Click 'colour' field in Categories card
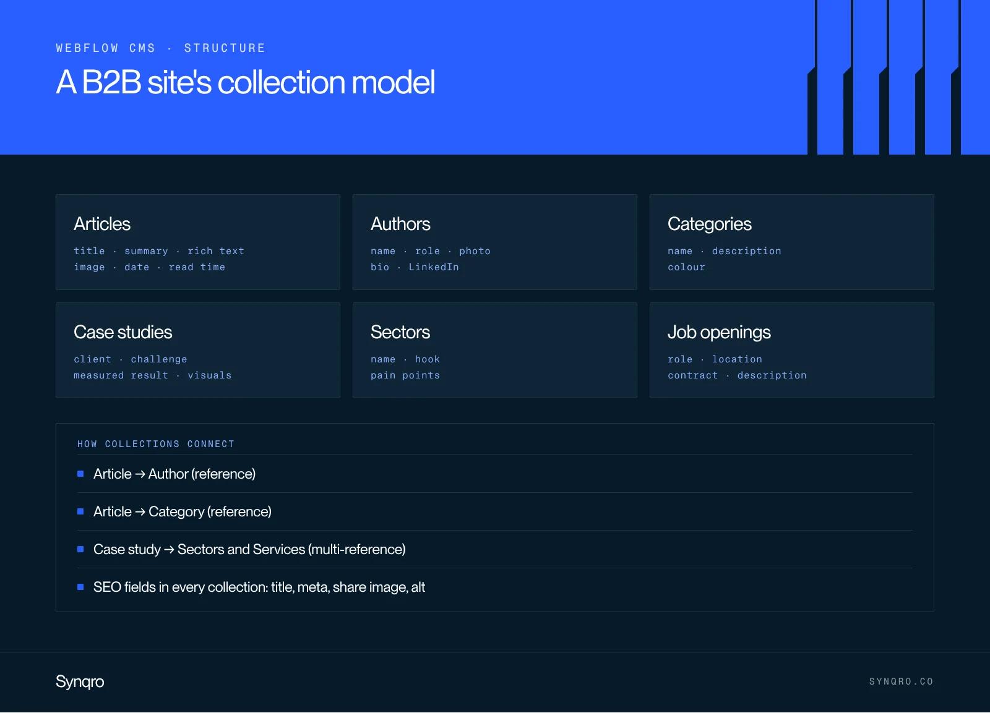990x713 pixels. click(x=686, y=267)
